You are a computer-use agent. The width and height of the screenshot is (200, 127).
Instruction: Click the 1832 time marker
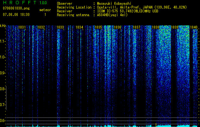point(41,27)
